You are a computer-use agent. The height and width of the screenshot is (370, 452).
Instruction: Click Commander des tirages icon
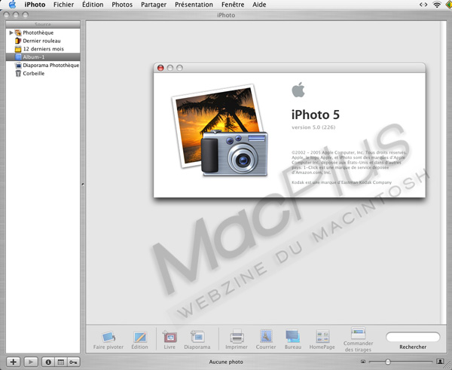(358, 333)
